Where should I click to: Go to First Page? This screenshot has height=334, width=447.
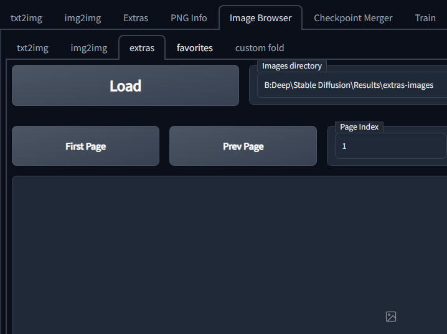click(85, 146)
